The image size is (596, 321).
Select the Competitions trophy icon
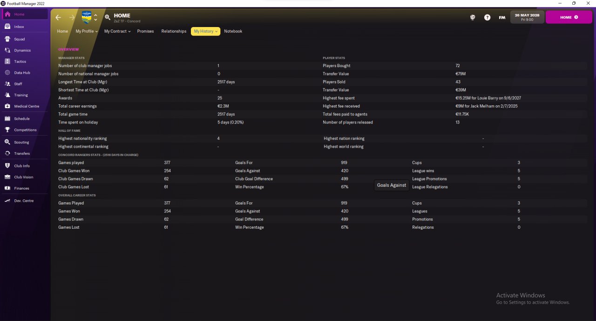tap(7, 130)
